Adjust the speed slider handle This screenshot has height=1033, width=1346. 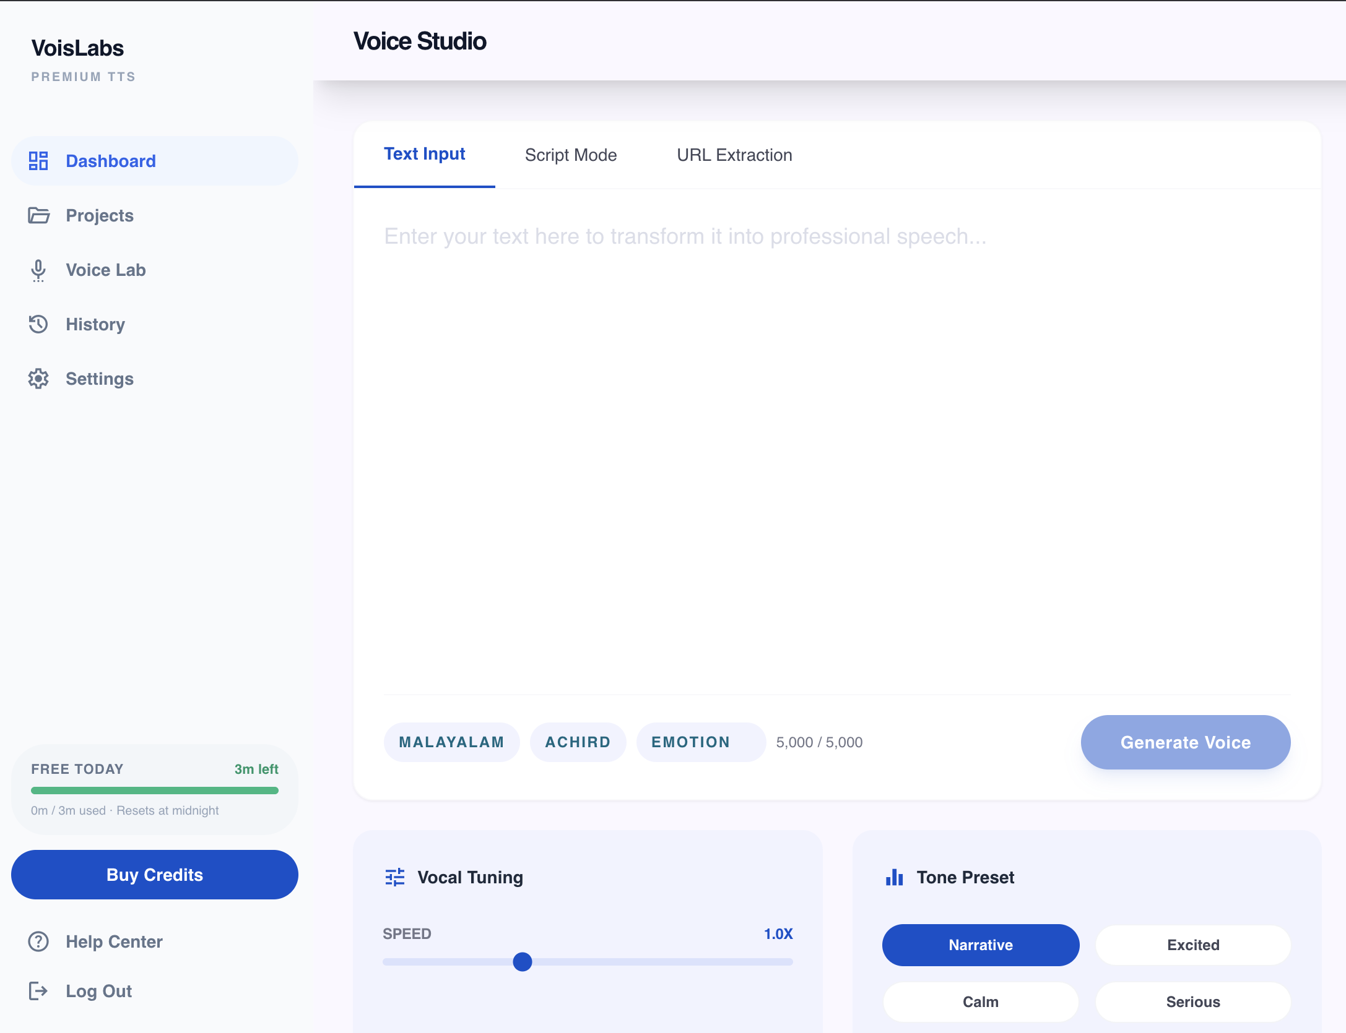point(523,962)
